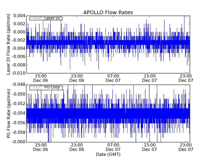Click "15:00 Dec 06" under the PG Loop plot
The height and width of the screenshot is (158, 211).
pos(41,147)
